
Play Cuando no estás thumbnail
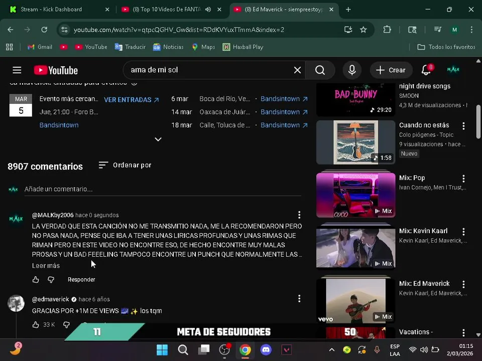point(355,142)
